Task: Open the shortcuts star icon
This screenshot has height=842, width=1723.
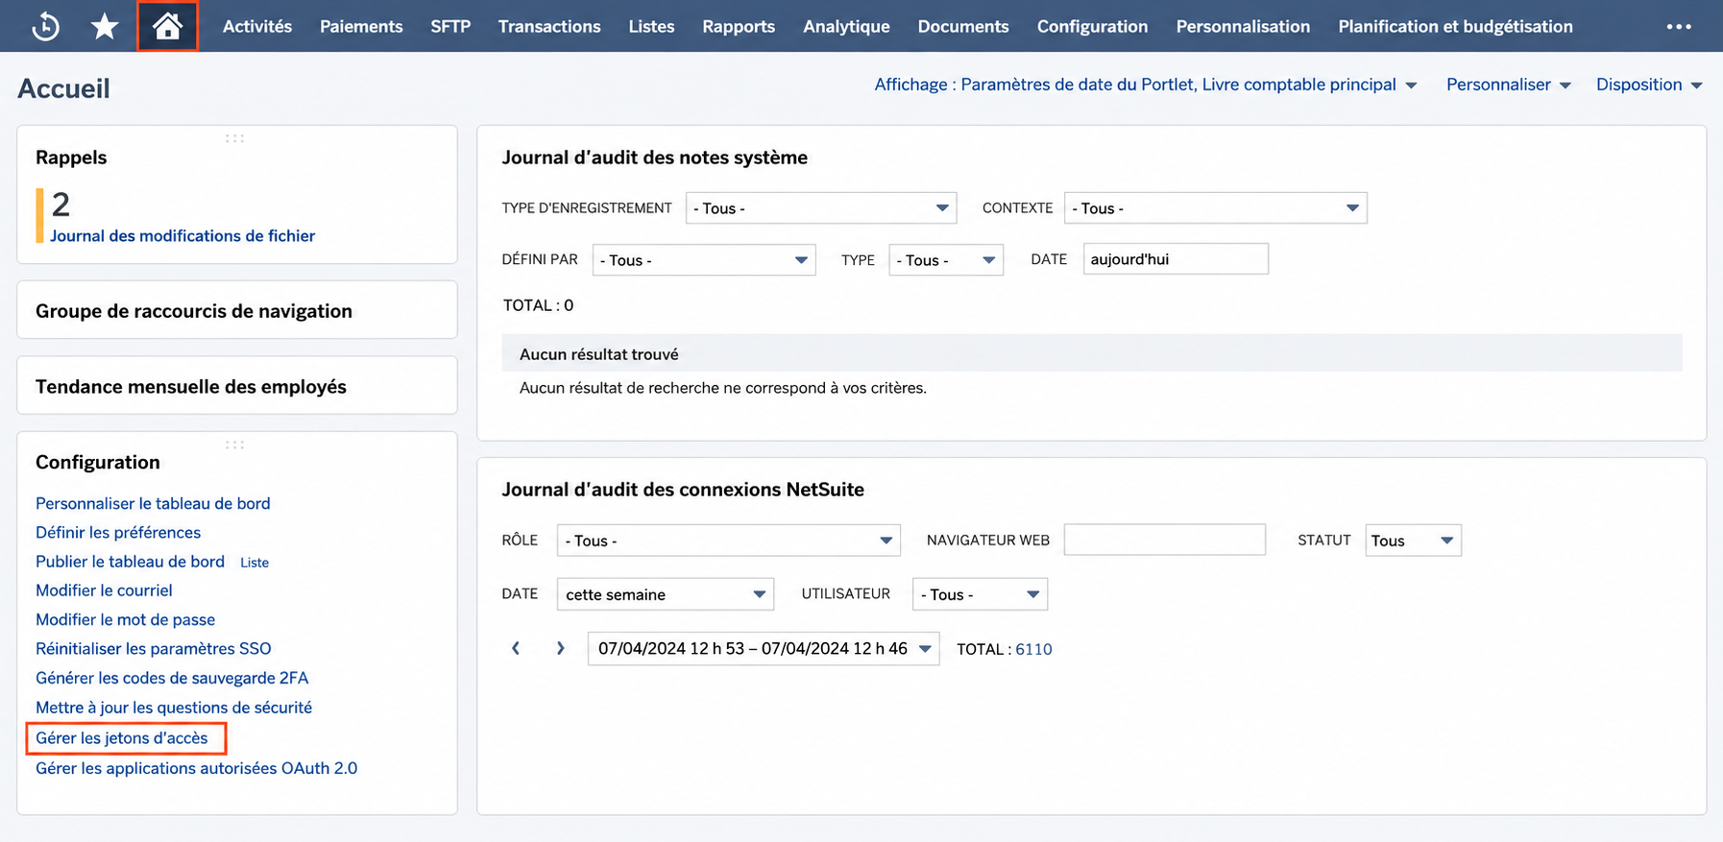Action: pyautogui.click(x=105, y=26)
